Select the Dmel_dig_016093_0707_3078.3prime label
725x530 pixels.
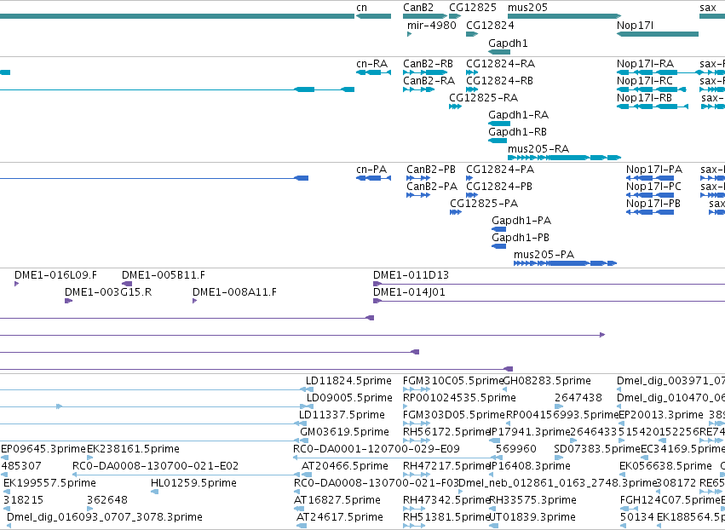tap(105, 517)
